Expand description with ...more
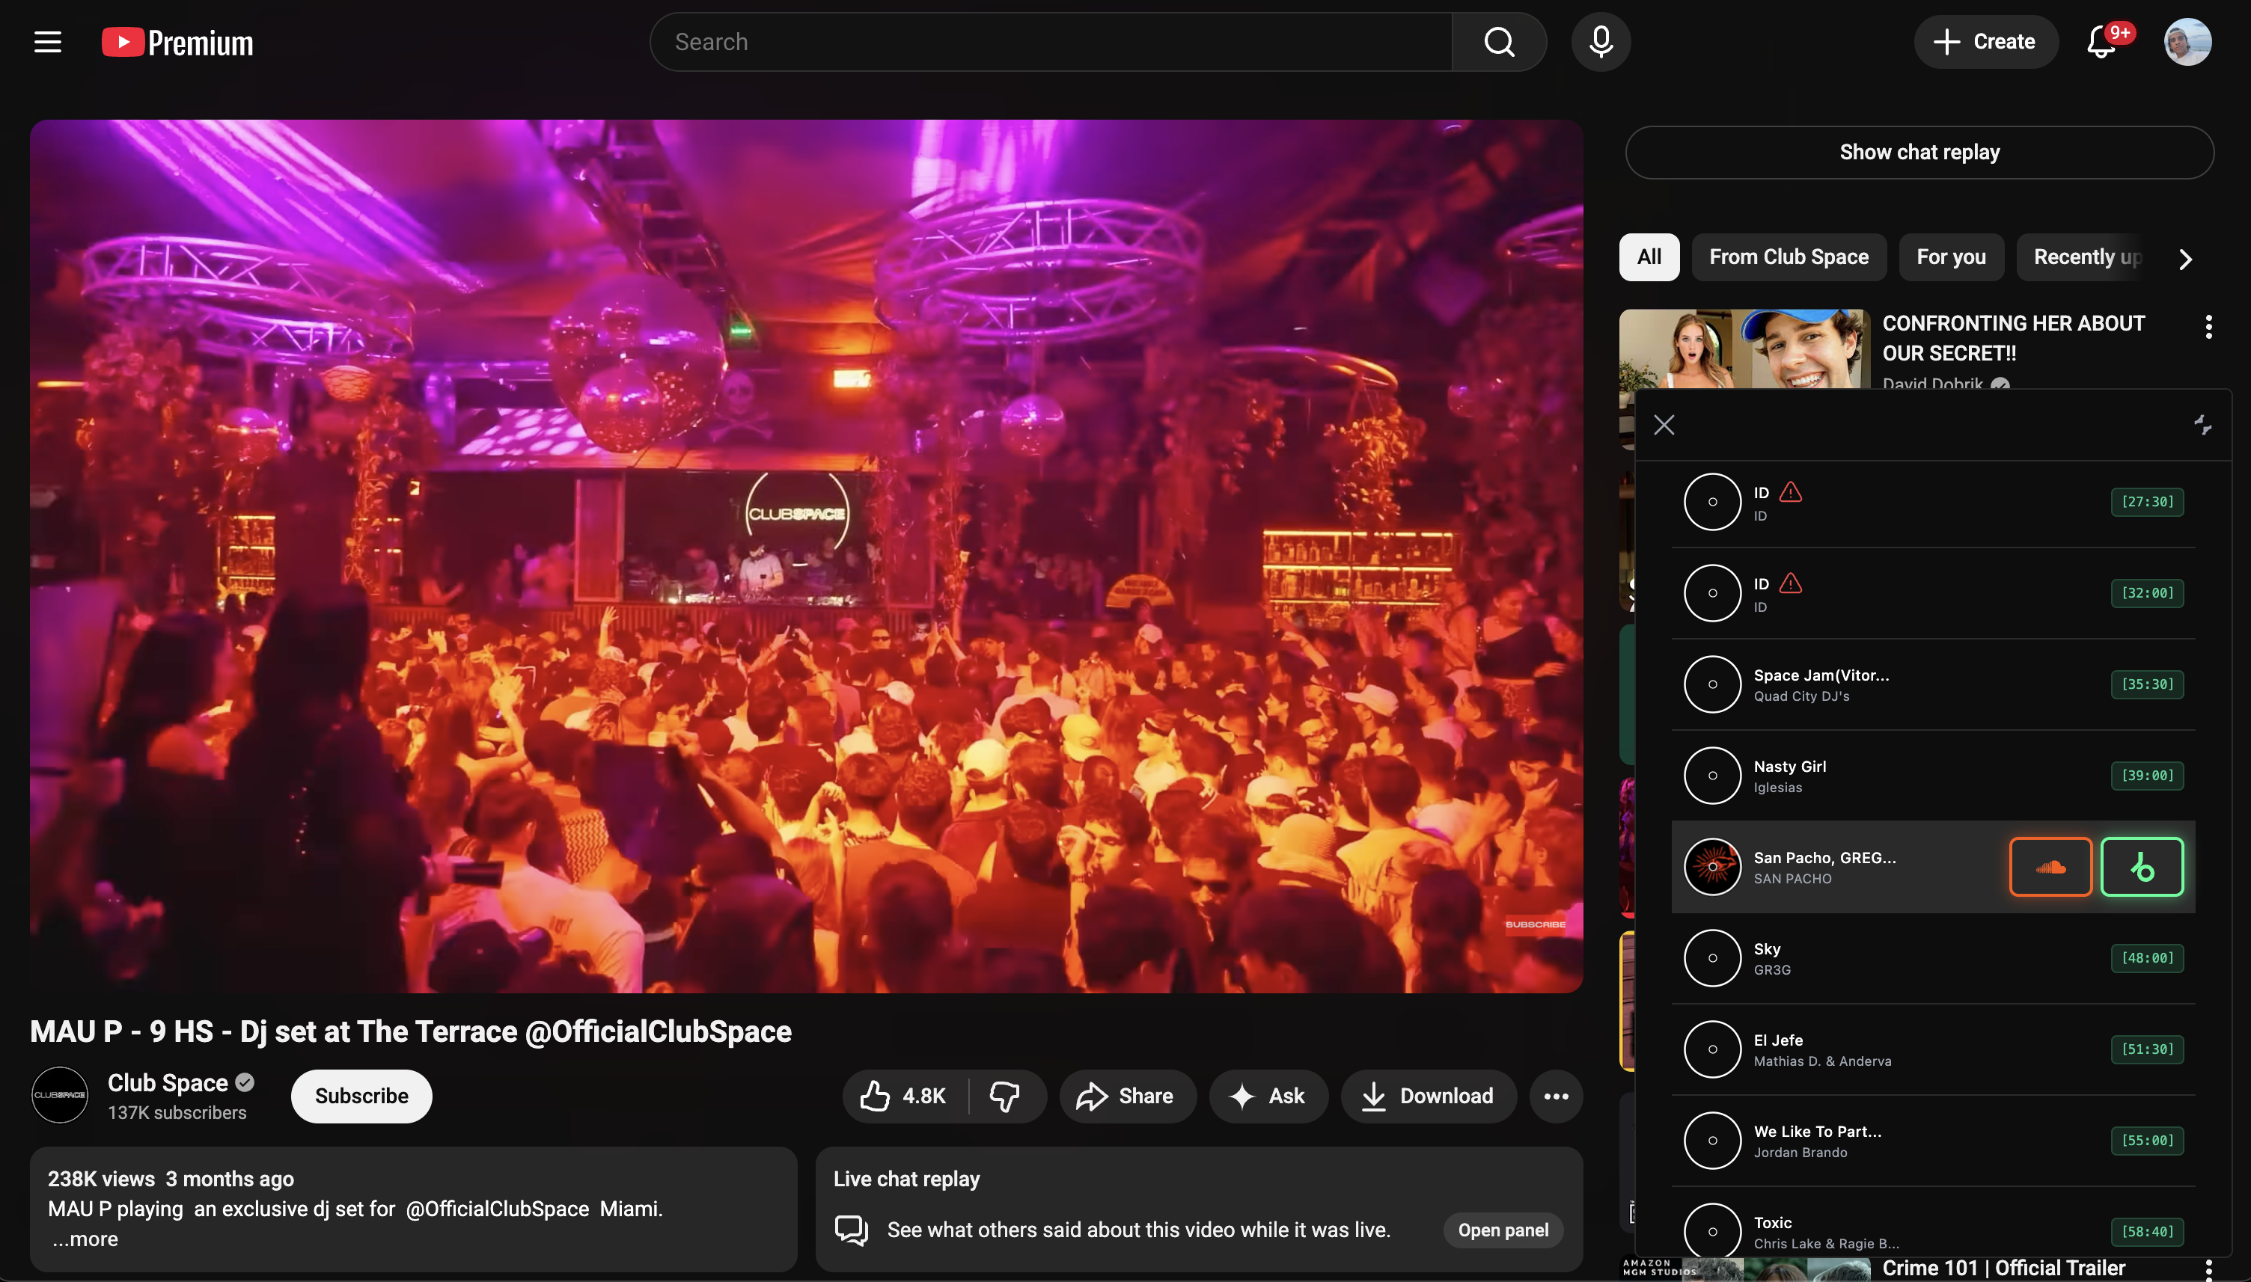Viewport: 2251px width, 1282px height. pyautogui.click(x=85, y=1239)
